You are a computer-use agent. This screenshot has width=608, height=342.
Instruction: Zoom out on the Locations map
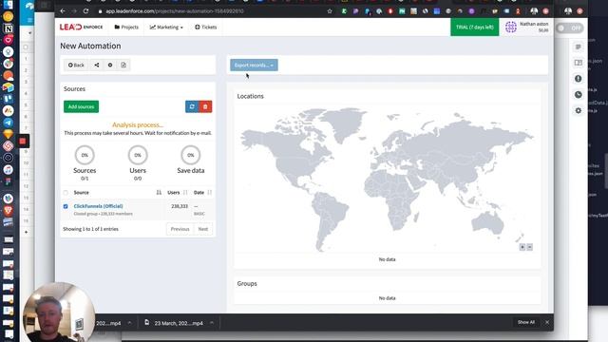pyautogui.click(x=530, y=247)
